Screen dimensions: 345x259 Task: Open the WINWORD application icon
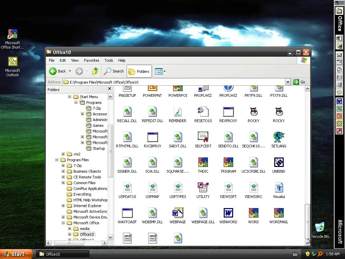tap(228, 213)
